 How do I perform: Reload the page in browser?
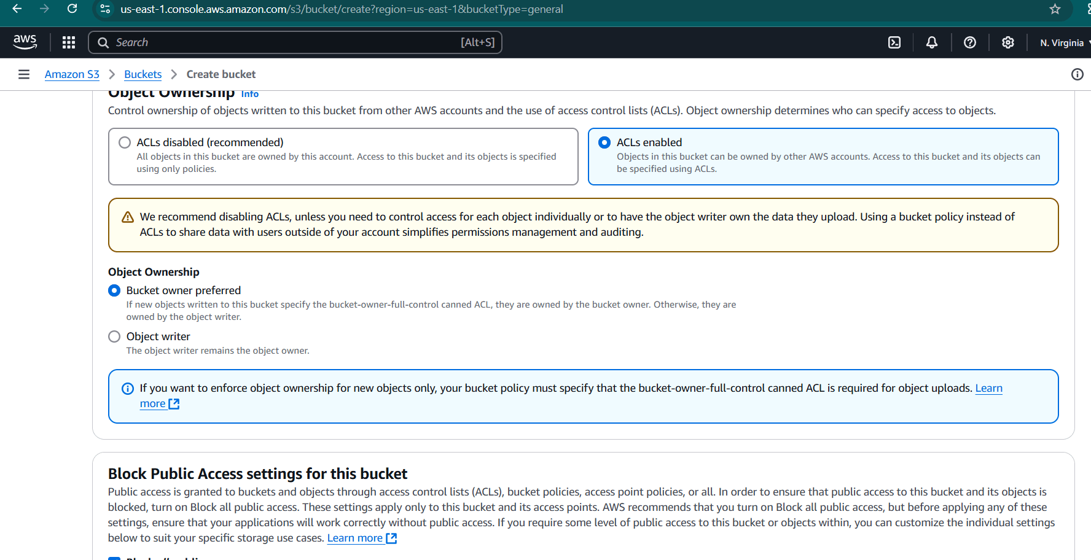click(72, 9)
